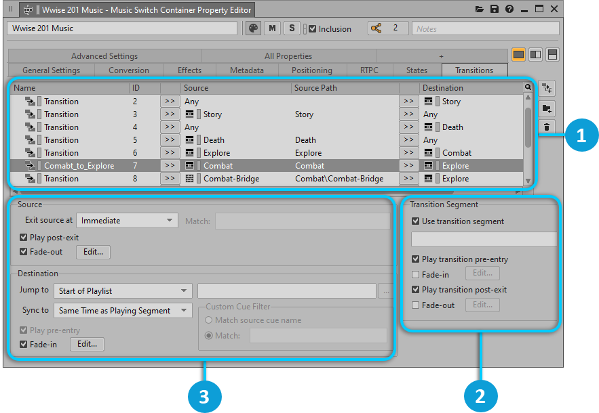Viewport: 599px width, 413px height.
Task: Click the orange share references icon
Action: point(377,28)
